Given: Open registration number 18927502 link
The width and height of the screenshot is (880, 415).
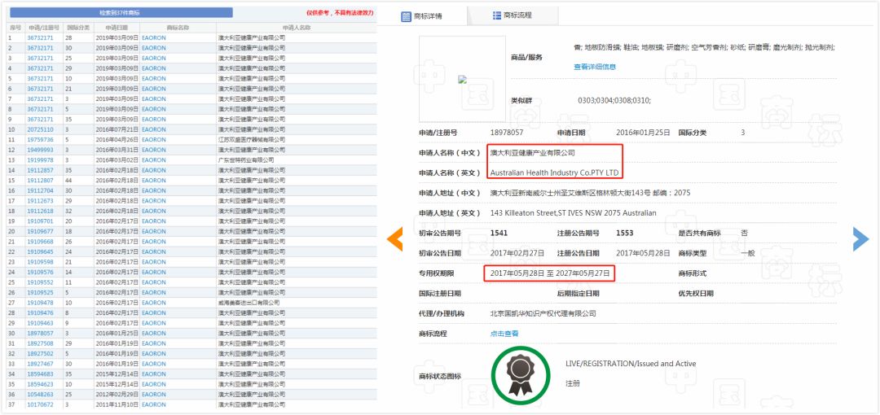Looking at the screenshot, I should [x=40, y=353].
